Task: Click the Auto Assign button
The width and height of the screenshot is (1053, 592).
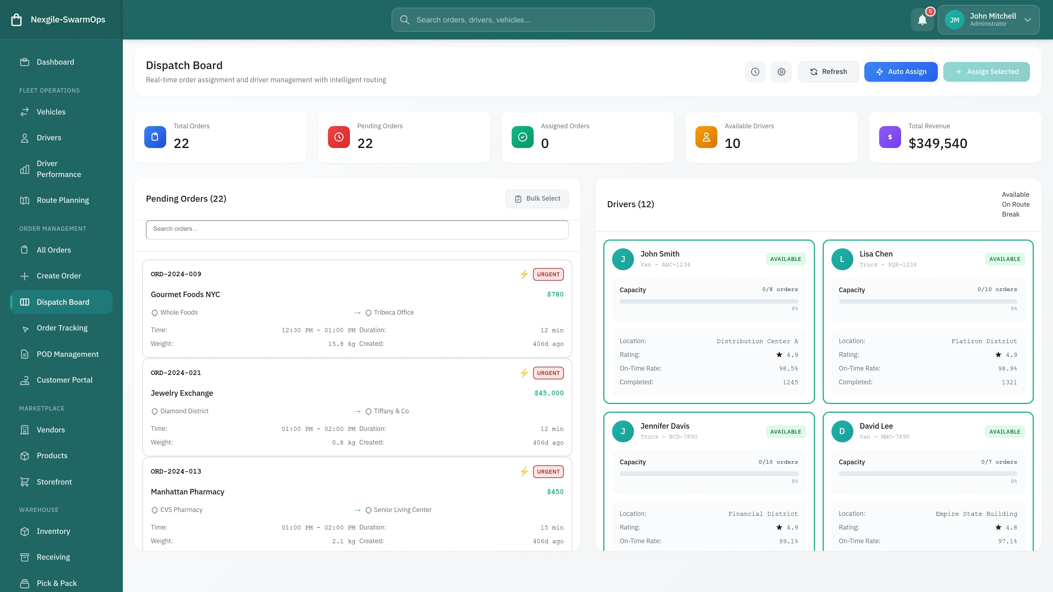Action: coord(901,72)
